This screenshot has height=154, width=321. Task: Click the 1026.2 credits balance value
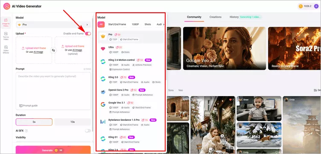pos(307,6)
